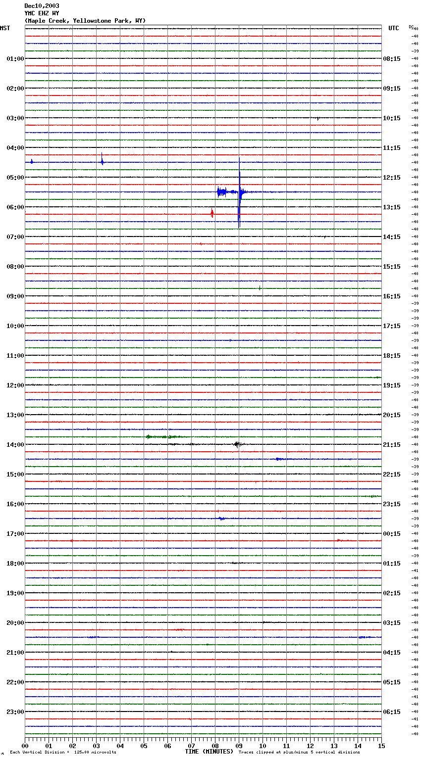Click the red spike event below 06:00
The height and width of the screenshot is (759, 421).
coord(212,214)
